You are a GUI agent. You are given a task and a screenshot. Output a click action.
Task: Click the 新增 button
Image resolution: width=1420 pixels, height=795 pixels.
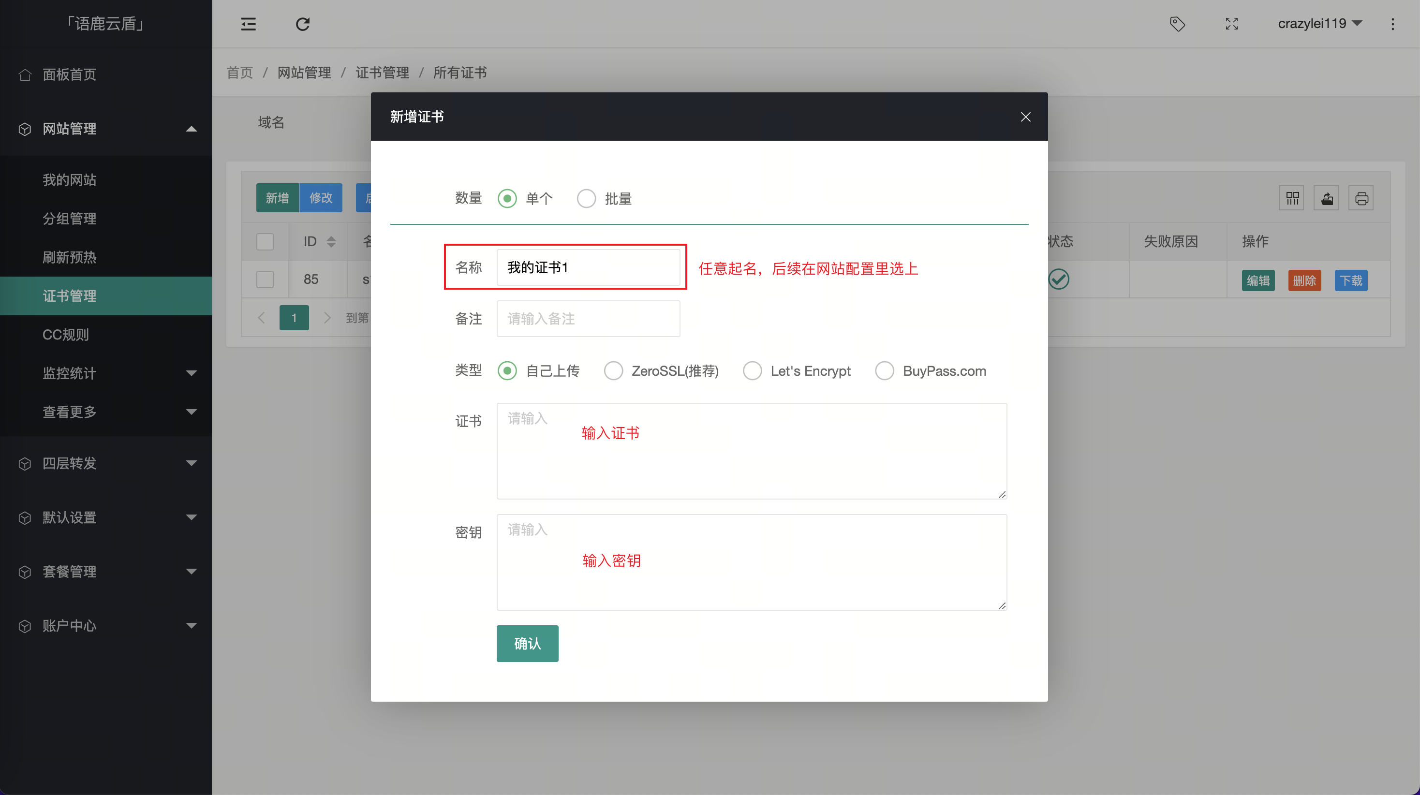277,198
